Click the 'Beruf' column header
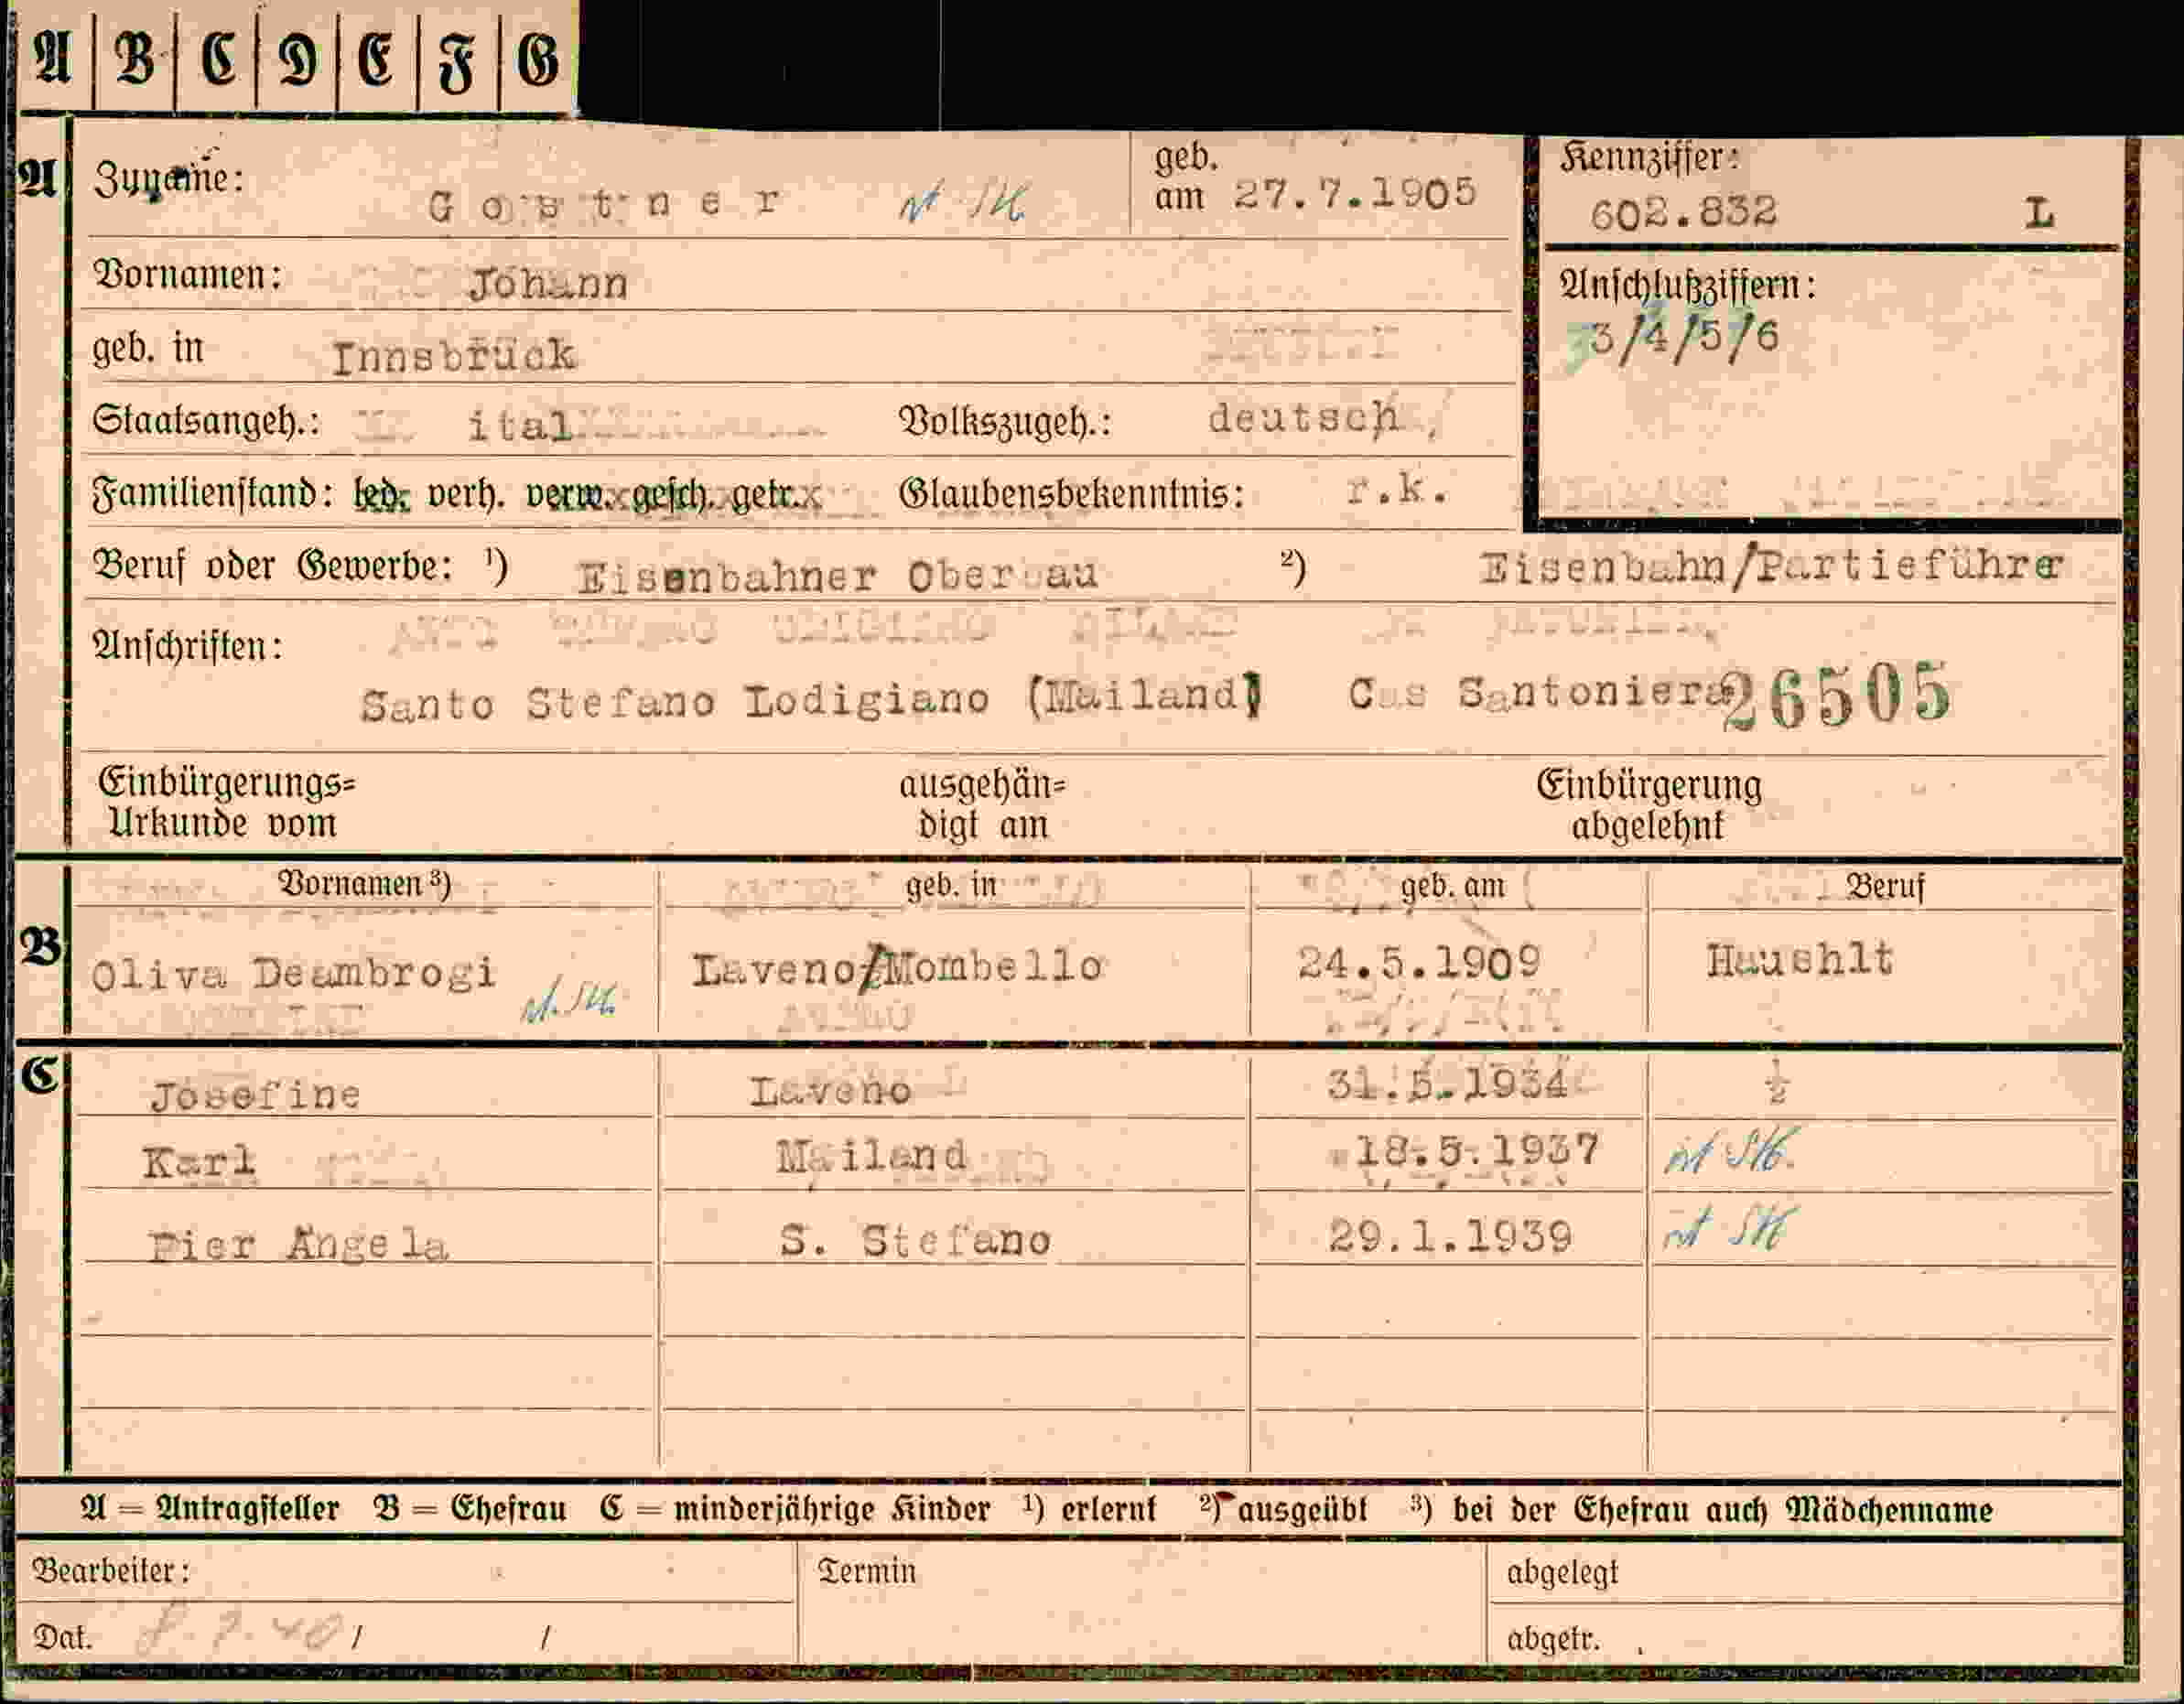This screenshot has height=1704, width=2184. click(1884, 886)
